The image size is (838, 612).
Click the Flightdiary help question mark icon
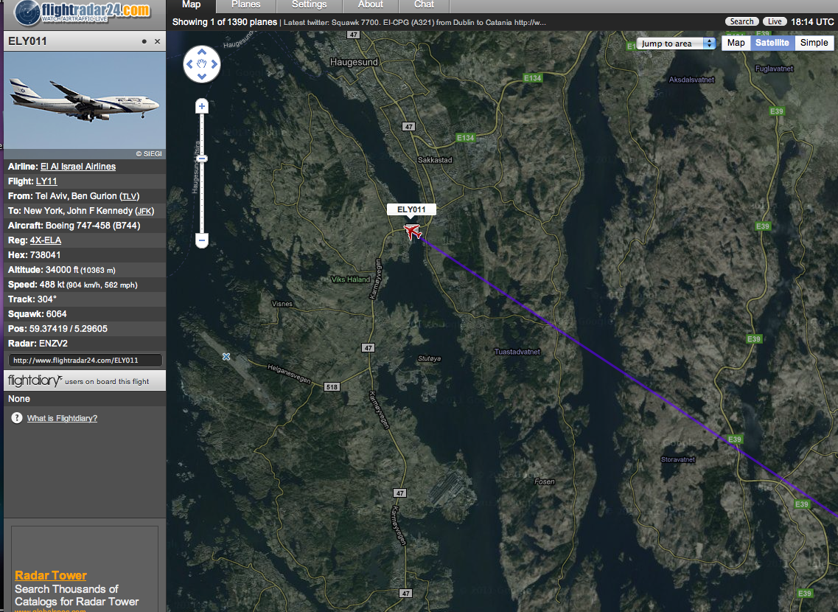pos(16,418)
